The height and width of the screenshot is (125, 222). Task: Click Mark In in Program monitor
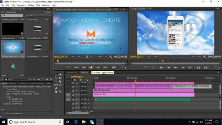[x=146, y=68]
